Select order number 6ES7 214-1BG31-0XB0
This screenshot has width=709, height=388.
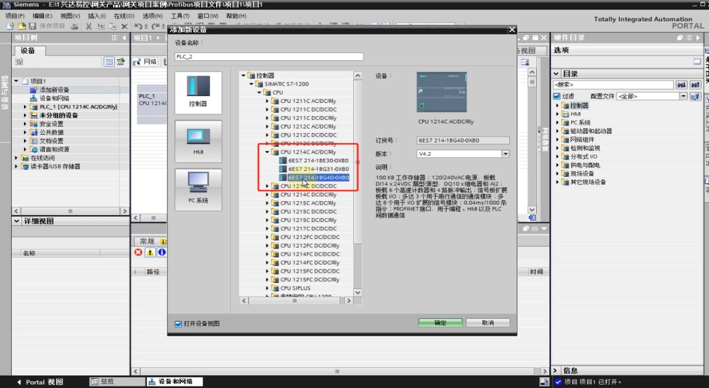click(318, 169)
